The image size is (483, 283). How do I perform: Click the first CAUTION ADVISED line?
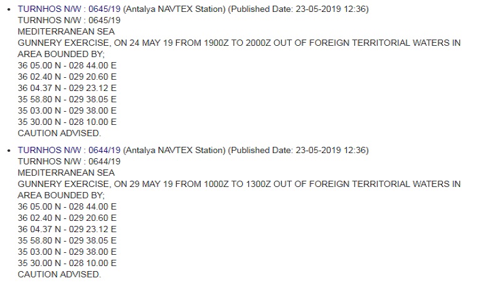pyautogui.click(x=59, y=133)
